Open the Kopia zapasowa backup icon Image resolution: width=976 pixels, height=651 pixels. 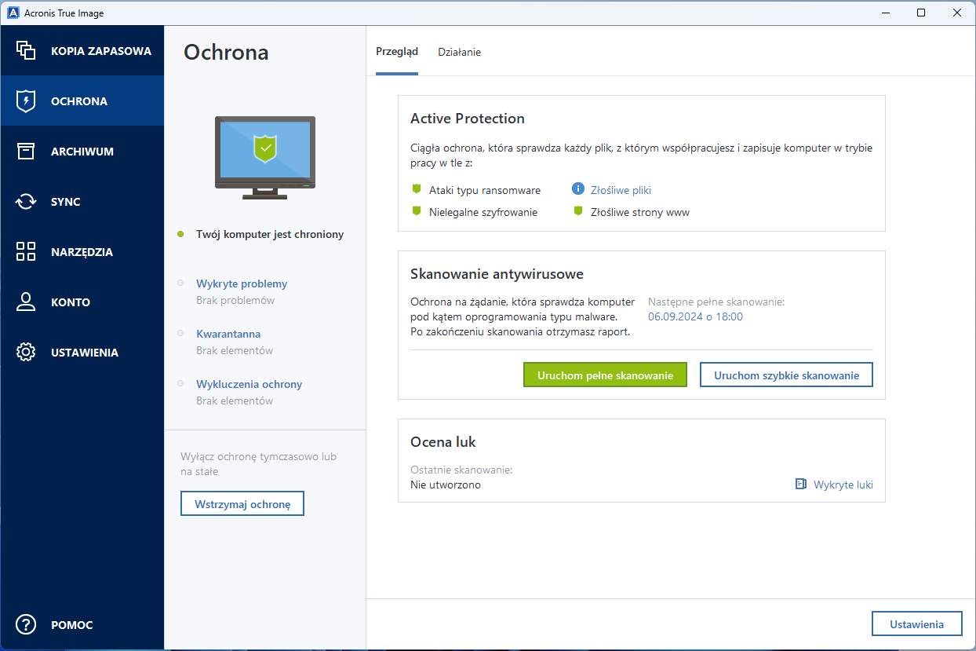[x=26, y=50]
